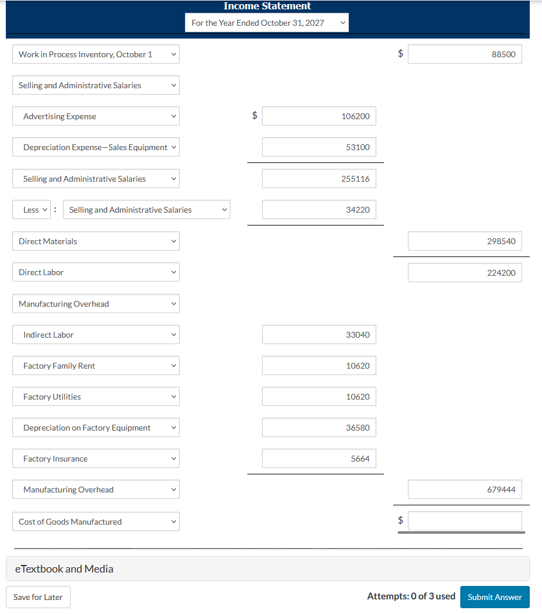Expand the Manufacturing Overhead section dropdown
The height and width of the screenshot is (614, 542).
coord(96,303)
